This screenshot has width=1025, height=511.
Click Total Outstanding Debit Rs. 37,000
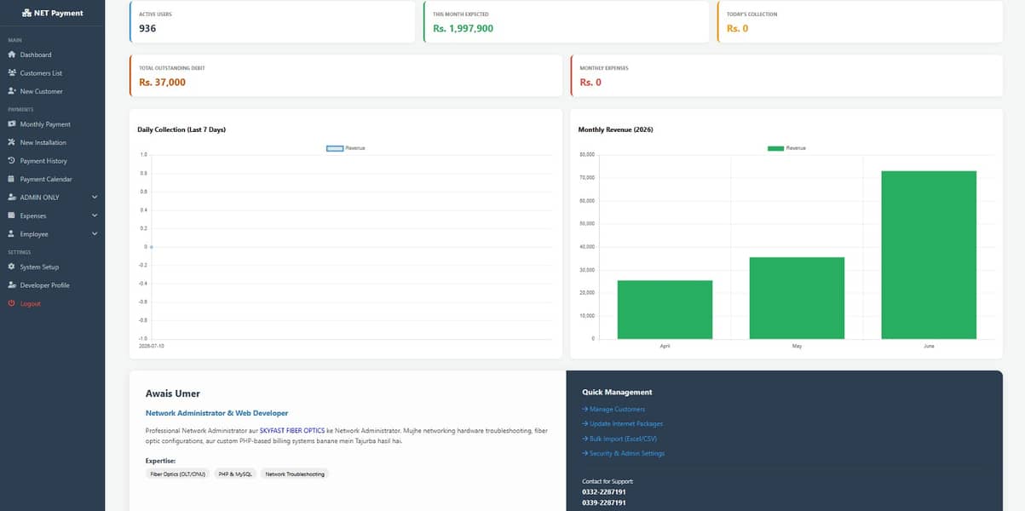click(162, 82)
